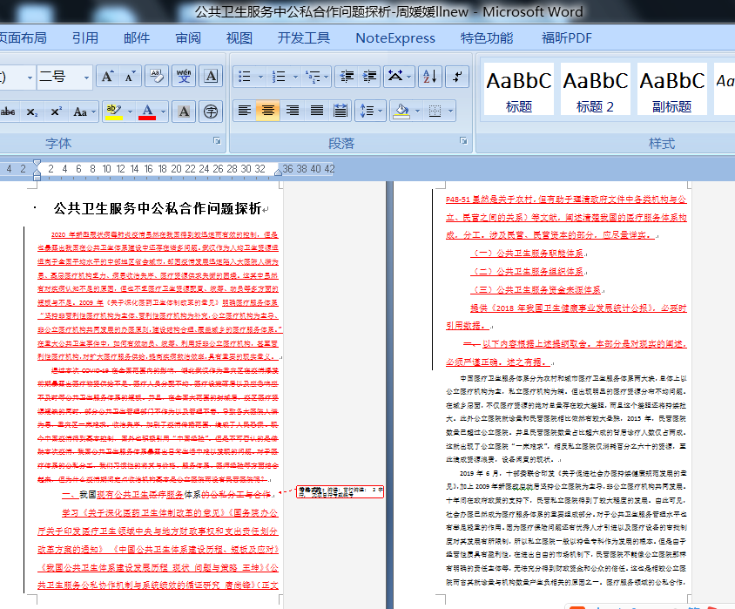Viewport: 735px width, 609px height.
Task: Open the 段落 dialog launcher
Action: click(462, 141)
